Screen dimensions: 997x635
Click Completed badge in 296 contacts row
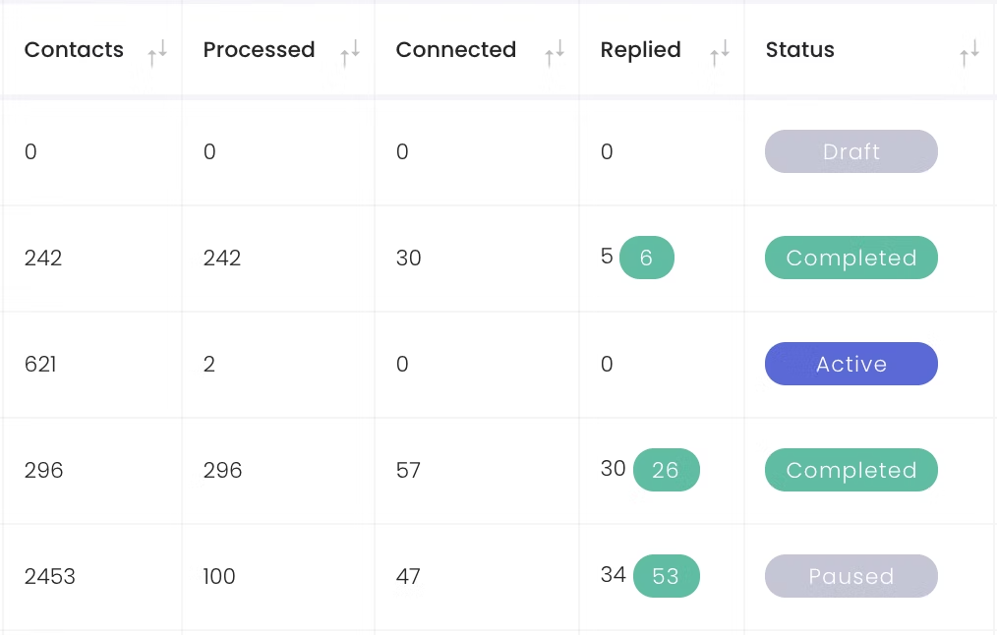click(x=850, y=470)
